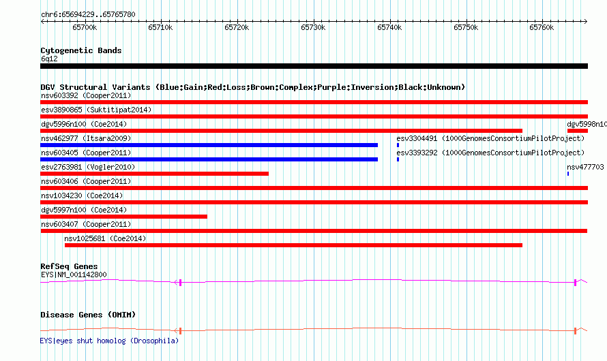Viewport: 607px width, 361px height.
Task: Click the blue gain bar for nsv462977
Action: click(209, 145)
